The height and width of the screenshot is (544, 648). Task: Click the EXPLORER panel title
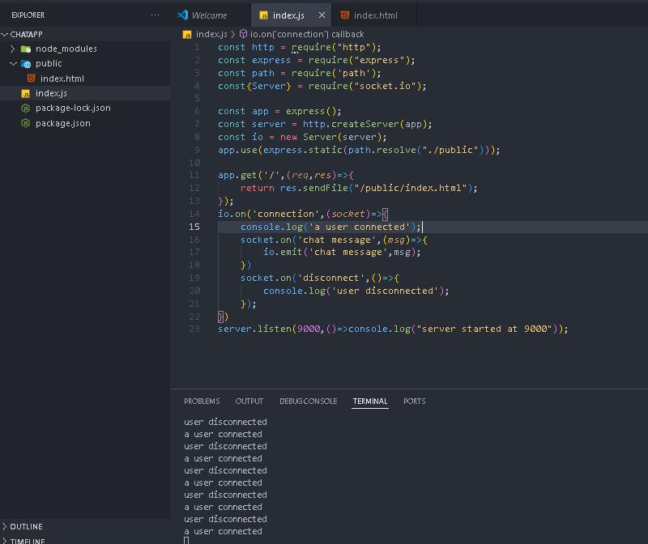pyautogui.click(x=28, y=15)
